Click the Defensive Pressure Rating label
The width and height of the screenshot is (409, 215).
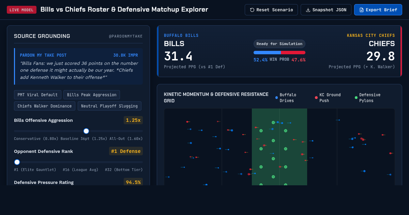(x=44, y=182)
